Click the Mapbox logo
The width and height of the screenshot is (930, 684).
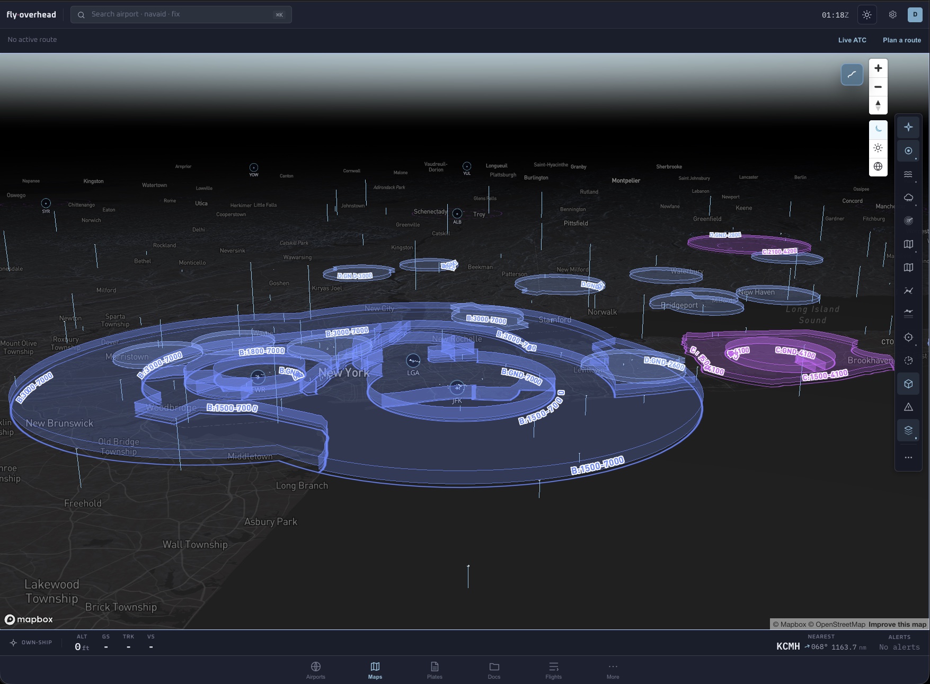(29, 619)
